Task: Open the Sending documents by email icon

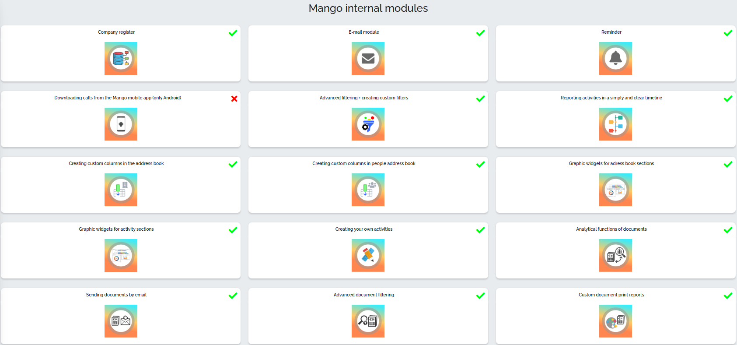Action: pyautogui.click(x=121, y=321)
